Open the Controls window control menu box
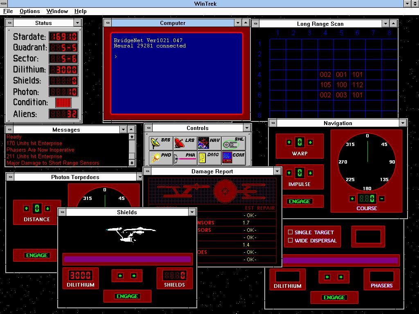This screenshot has height=314, width=419. [149, 128]
